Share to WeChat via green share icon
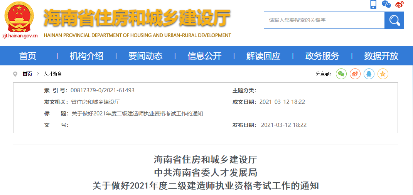This screenshot has height=195, width=413. tap(341, 74)
